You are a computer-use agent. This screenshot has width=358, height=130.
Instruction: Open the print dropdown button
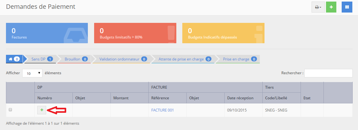(x=318, y=7)
